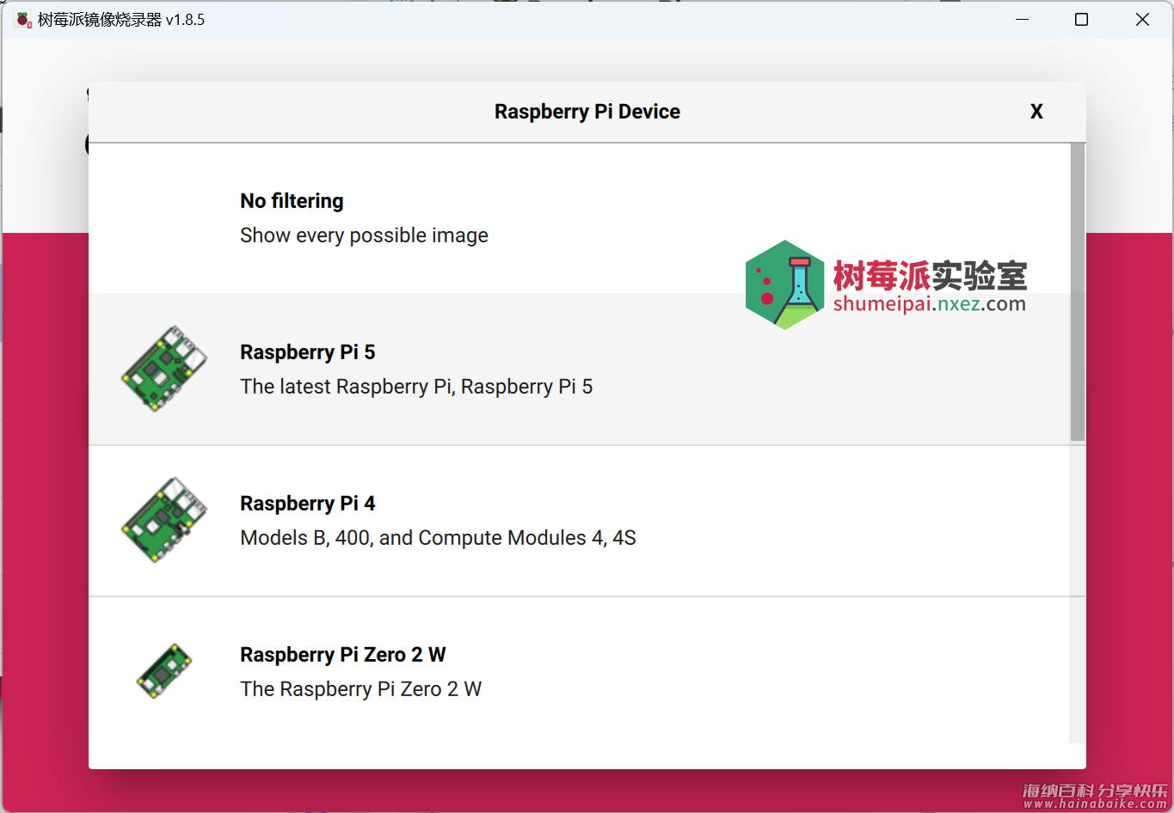This screenshot has height=813, width=1174.
Task: Choose Raspberry Pi 4 from device list
Action: click(580, 521)
